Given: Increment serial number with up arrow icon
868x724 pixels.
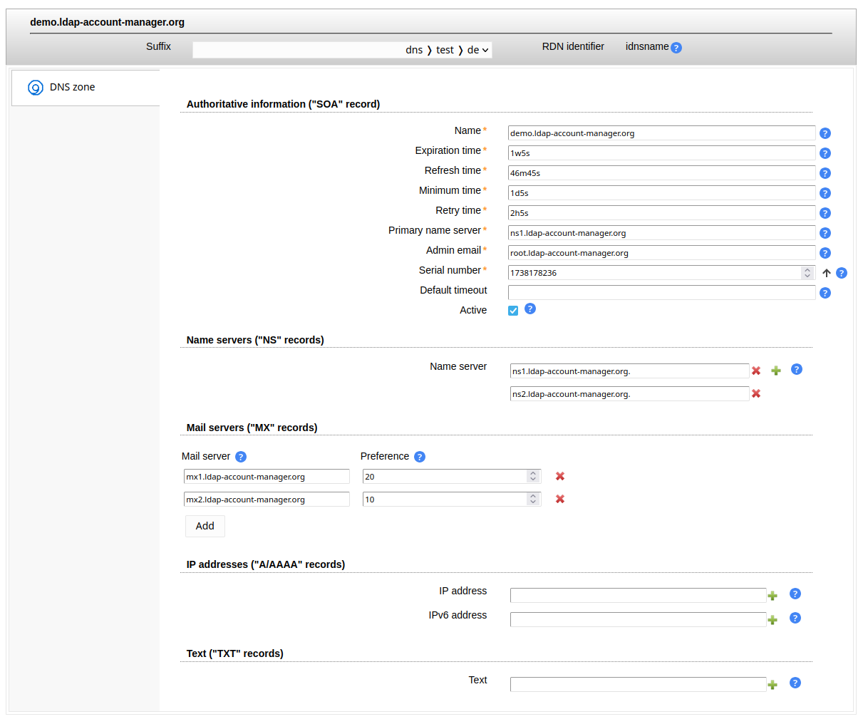Looking at the screenshot, I should coord(827,273).
